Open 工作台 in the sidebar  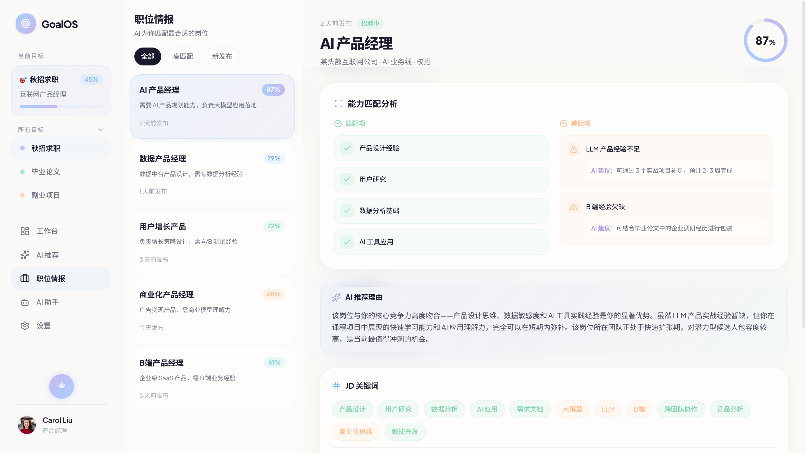[x=61, y=231]
